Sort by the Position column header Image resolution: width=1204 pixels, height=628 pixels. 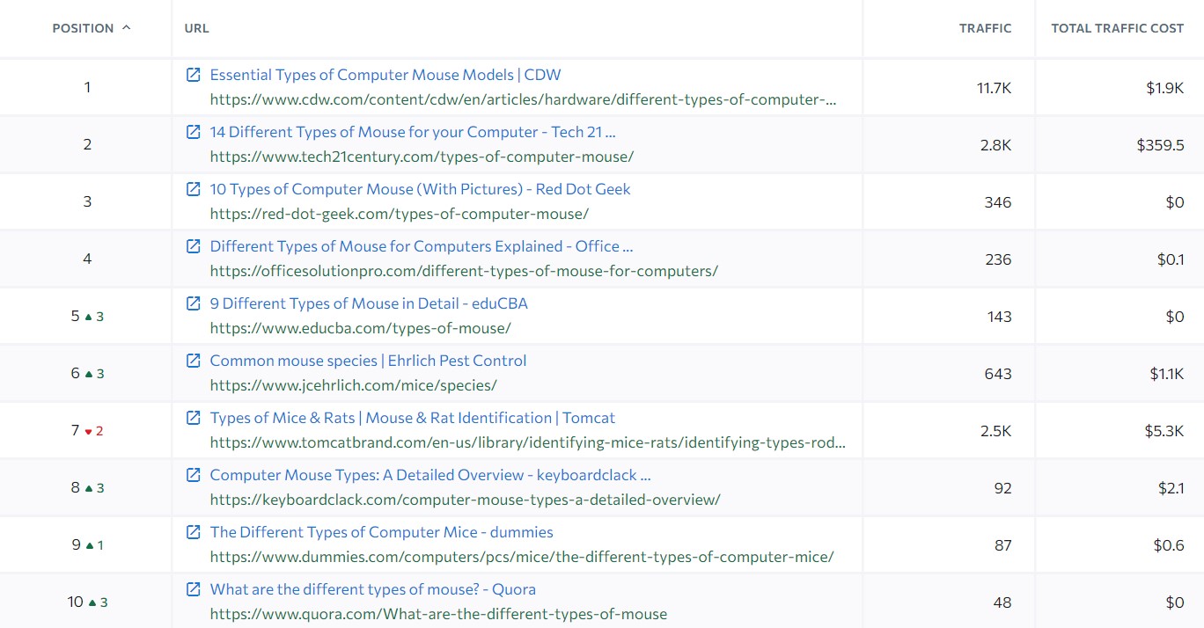click(x=83, y=28)
